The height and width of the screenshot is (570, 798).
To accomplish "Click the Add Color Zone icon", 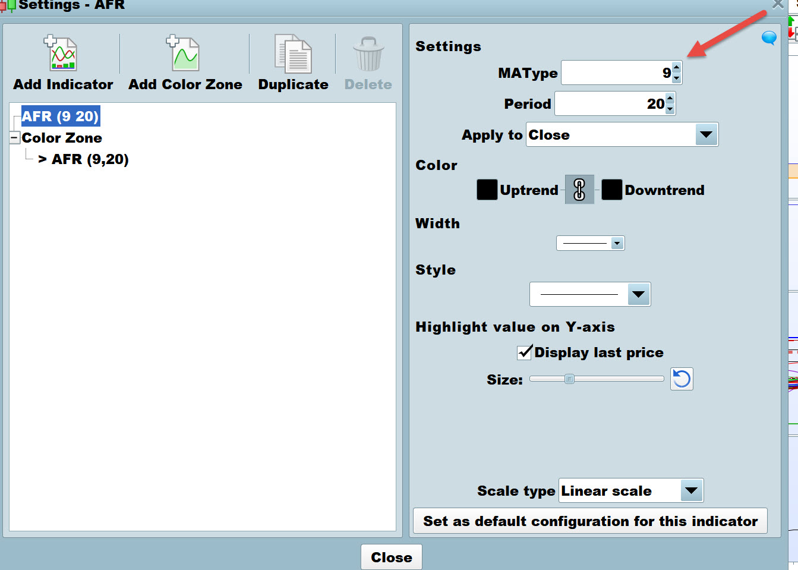I will [184, 53].
